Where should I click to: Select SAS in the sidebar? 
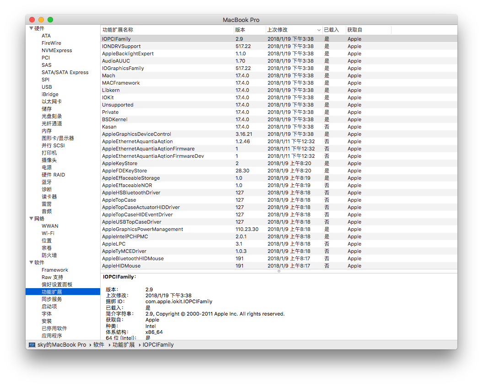[47, 65]
